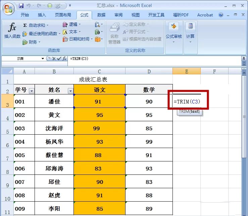Image resolution: width=248 pixels, height=216 pixels.
Task: Open Acrobat tab
Action: coord(205,15)
